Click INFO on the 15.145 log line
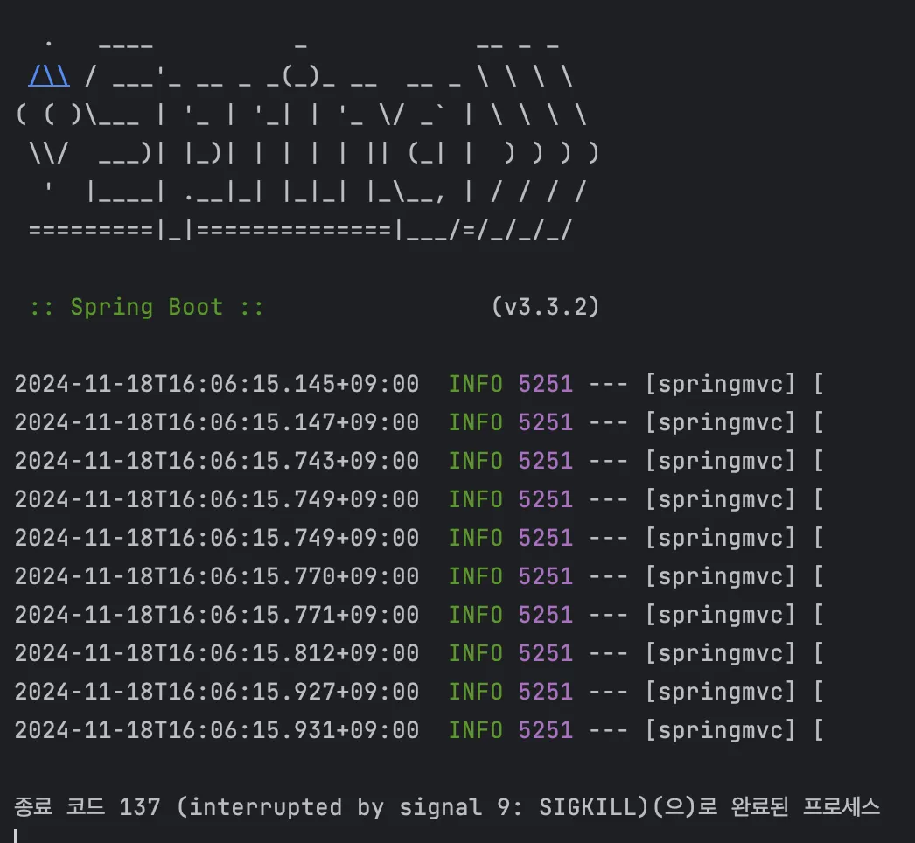Screen dimensions: 915x843 point(476,384)
